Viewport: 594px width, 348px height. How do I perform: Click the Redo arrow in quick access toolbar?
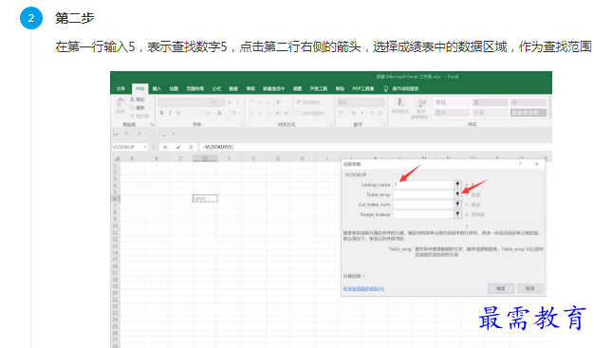139,134
